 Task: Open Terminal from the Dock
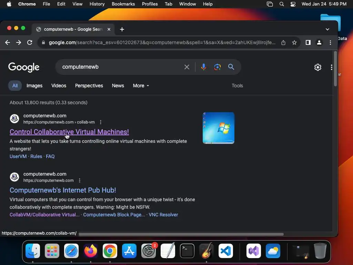187,251
